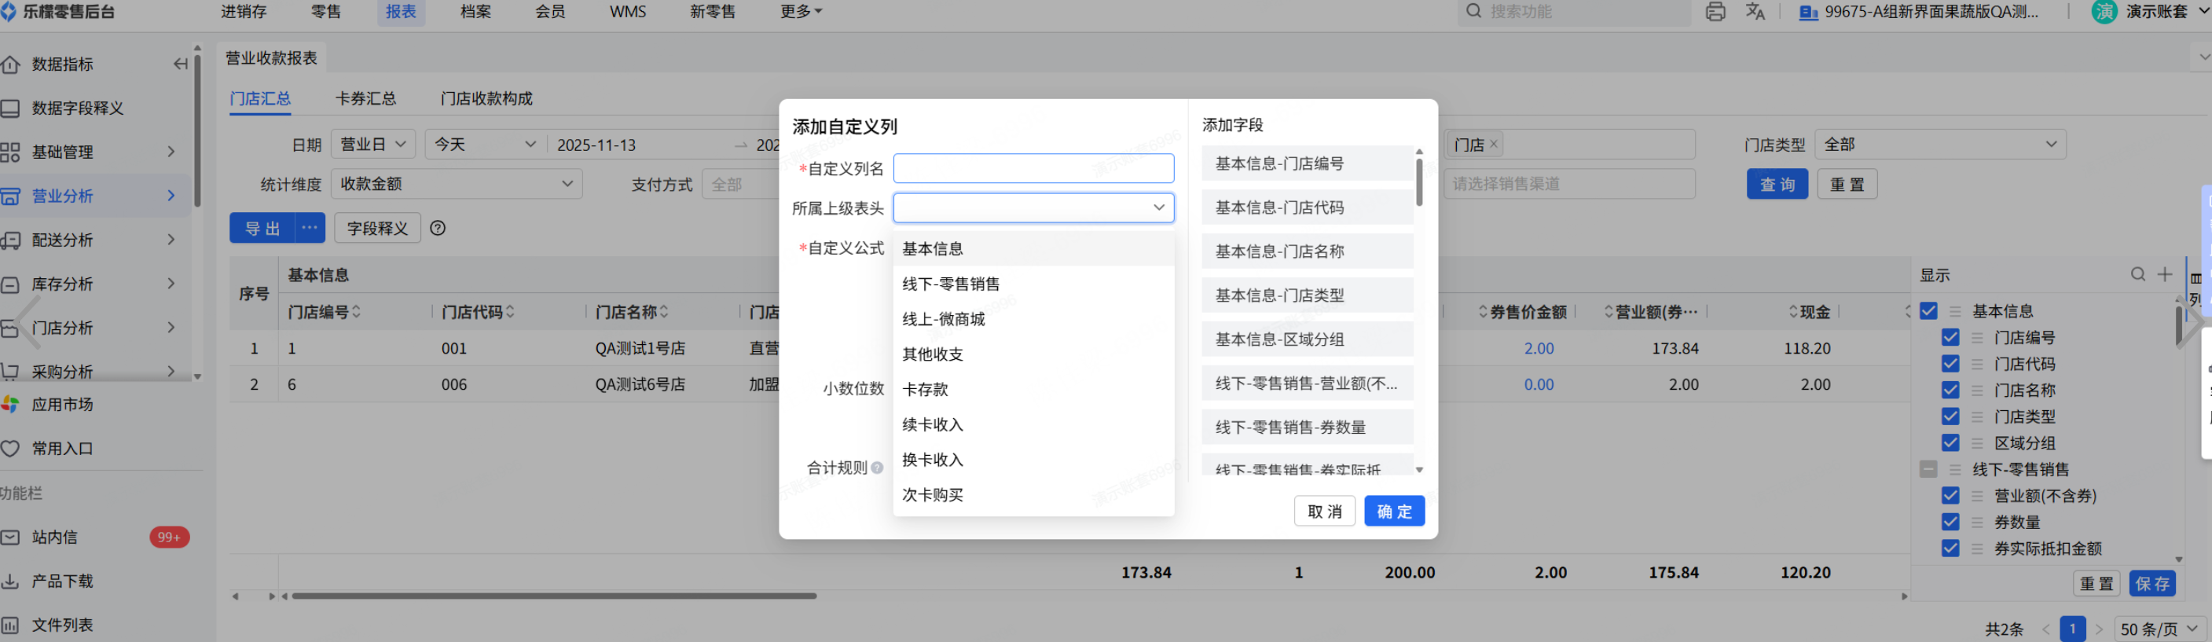Screen dimensions: 2212x642
Task: Remove the 门店 tag with x icon
Action: (1493, 144)
